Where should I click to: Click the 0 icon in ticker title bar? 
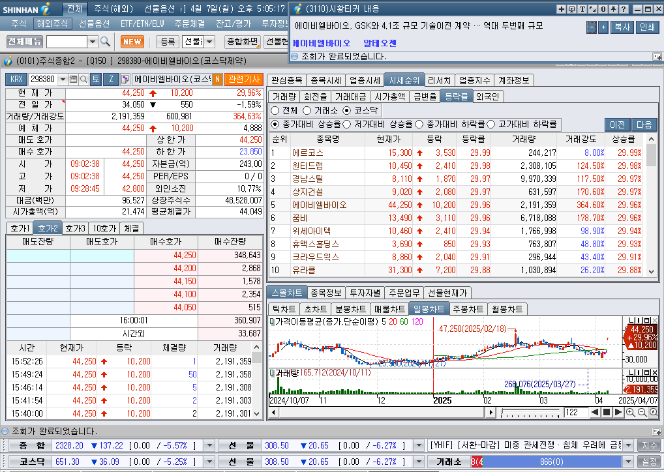click(603, 9)
